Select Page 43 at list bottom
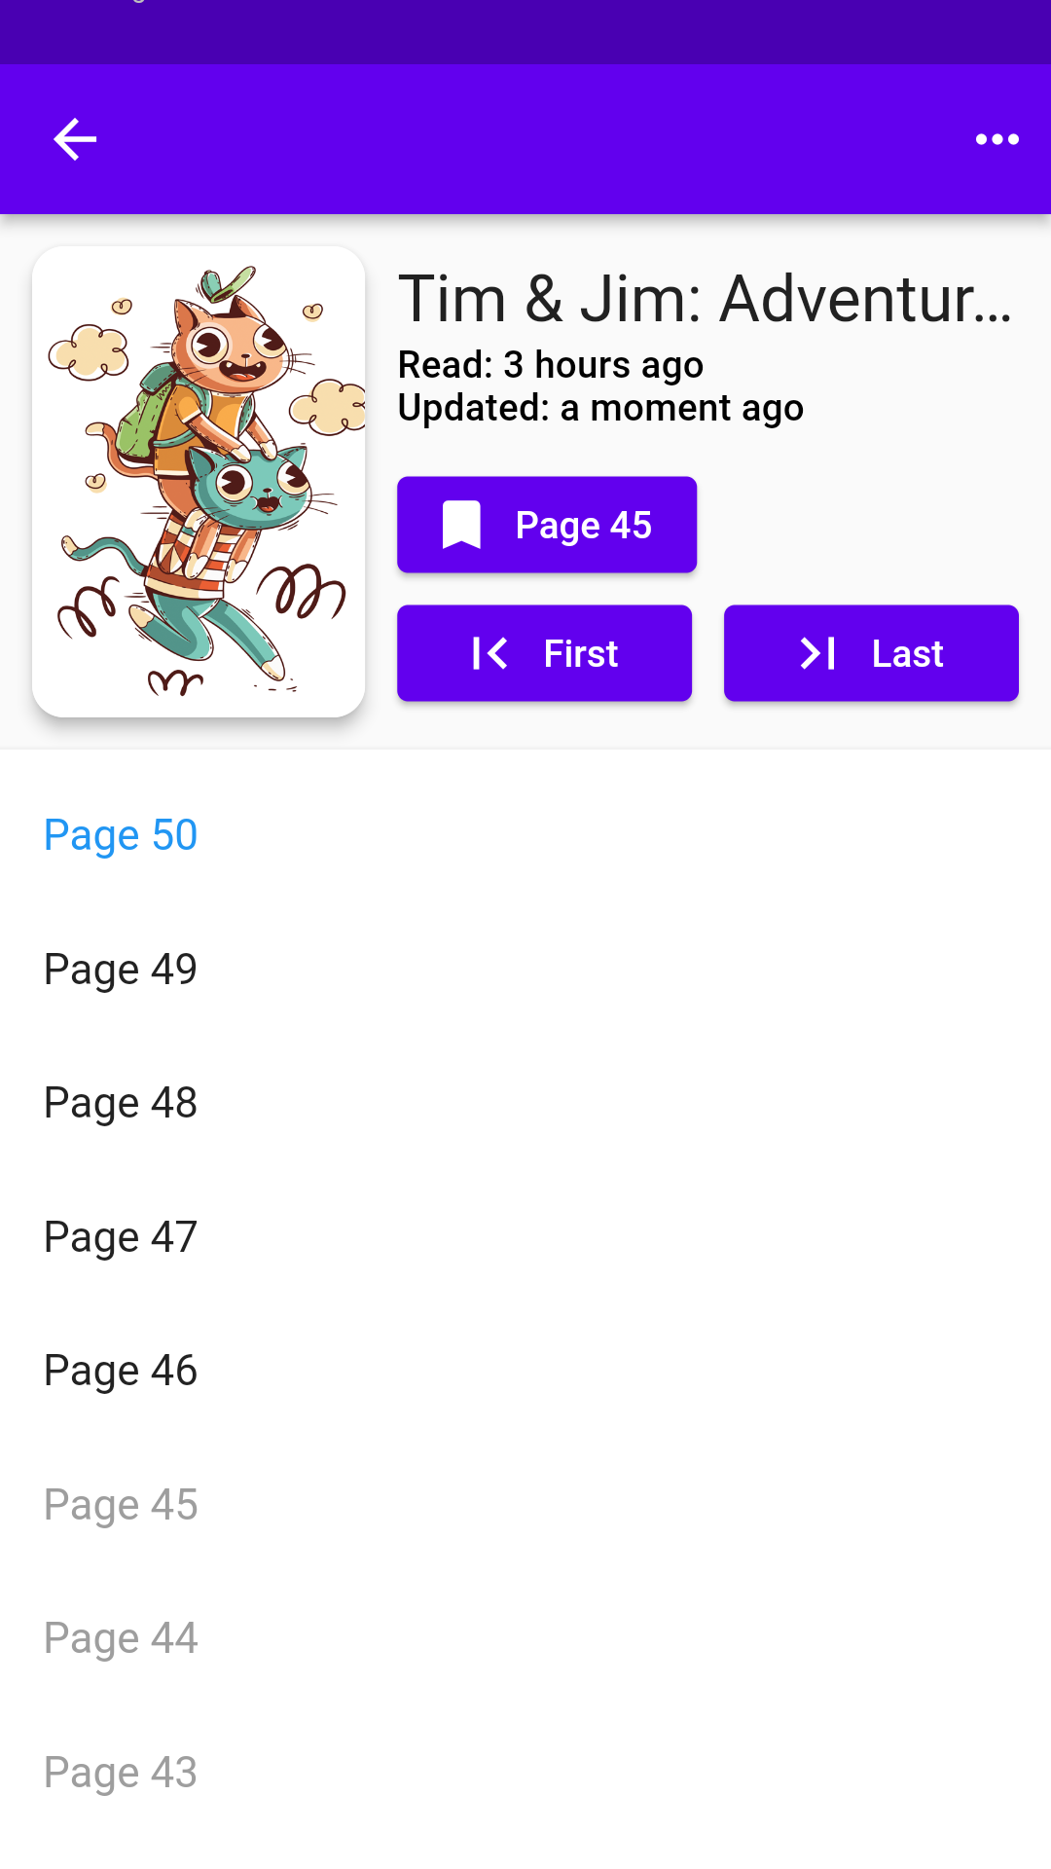The image size is (1051, 1869). point(525,1773)
